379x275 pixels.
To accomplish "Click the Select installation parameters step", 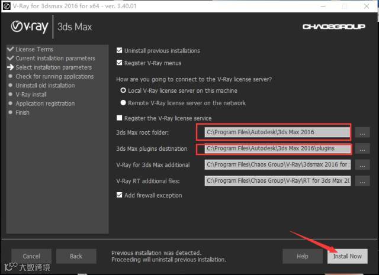I will 54,67.
